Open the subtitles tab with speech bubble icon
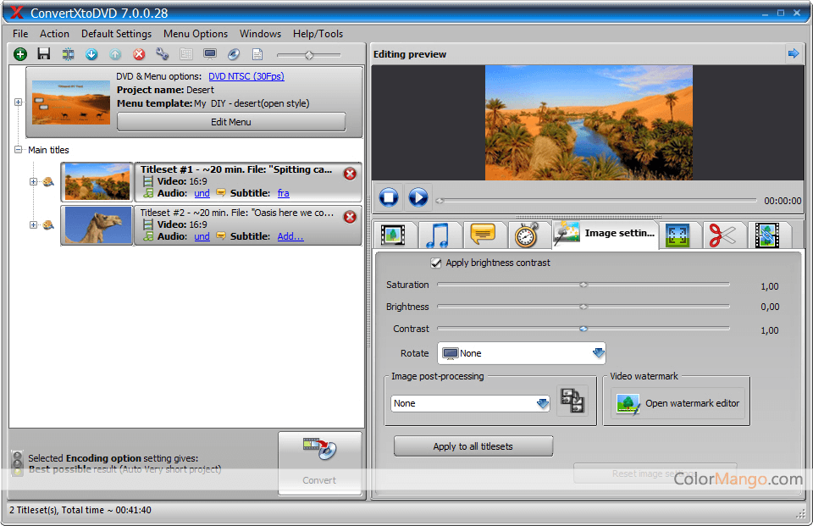This screenshot has height=526, width=813. 482,235
